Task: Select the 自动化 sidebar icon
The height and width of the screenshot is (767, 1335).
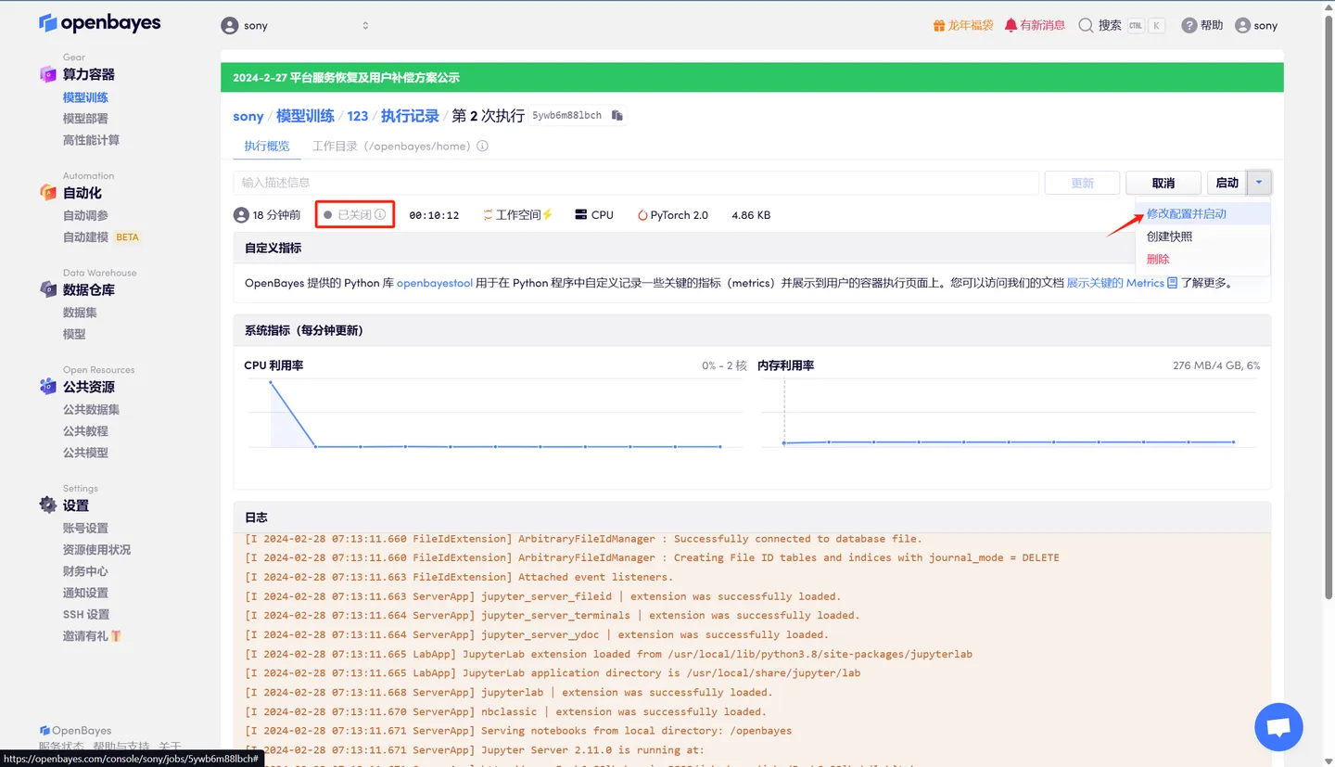Action: (48, 192)
